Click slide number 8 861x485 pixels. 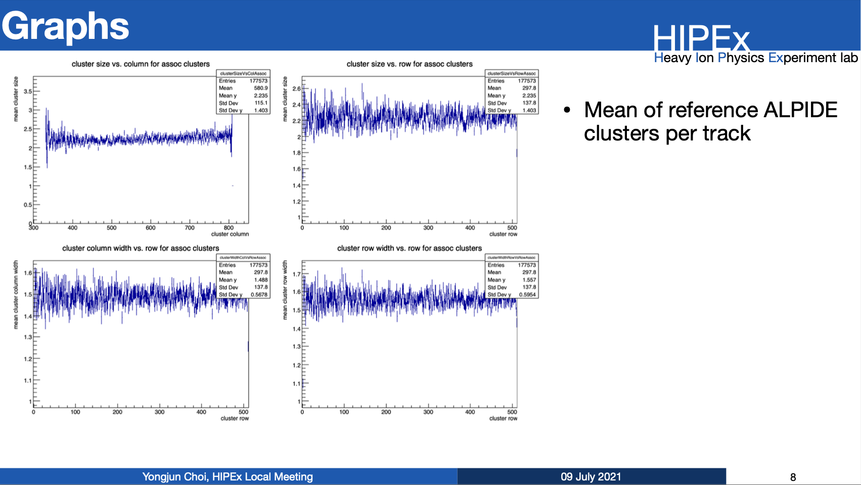(x=793, y=477)
